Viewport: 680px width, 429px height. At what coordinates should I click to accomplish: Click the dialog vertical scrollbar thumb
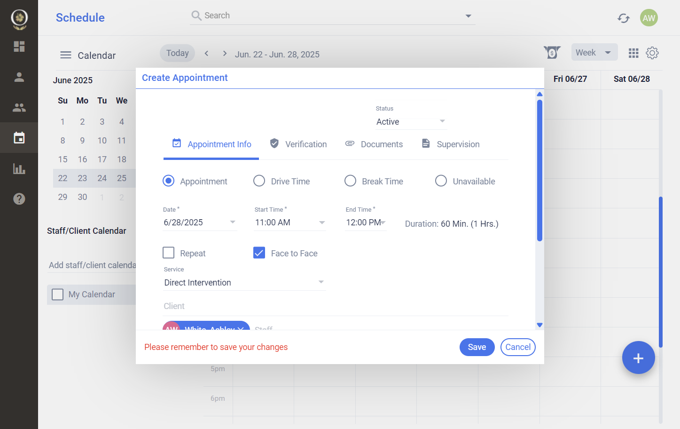[539, 170]
